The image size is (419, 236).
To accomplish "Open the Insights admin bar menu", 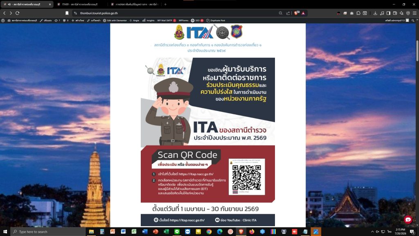I will click(x=148, y=20).
